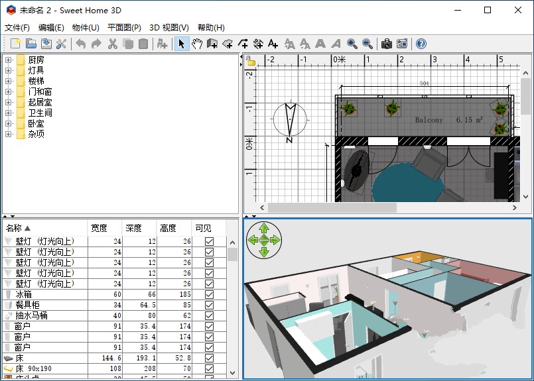Paste from clipboard with the toolbar icon
The width and height of the screenshot is (534, 381).
pos(143,44)
